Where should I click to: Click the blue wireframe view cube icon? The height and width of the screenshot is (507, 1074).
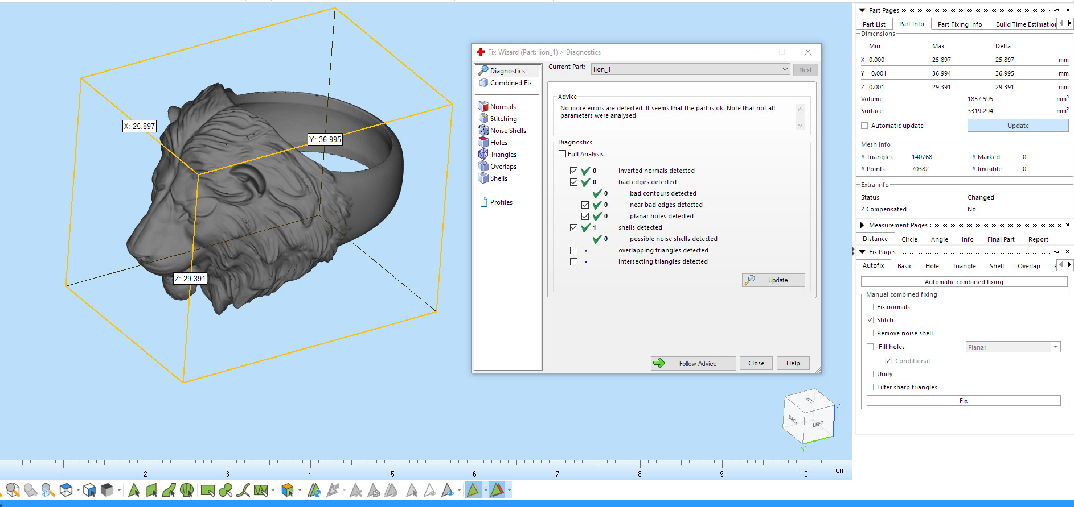click(x=66, y=490)
